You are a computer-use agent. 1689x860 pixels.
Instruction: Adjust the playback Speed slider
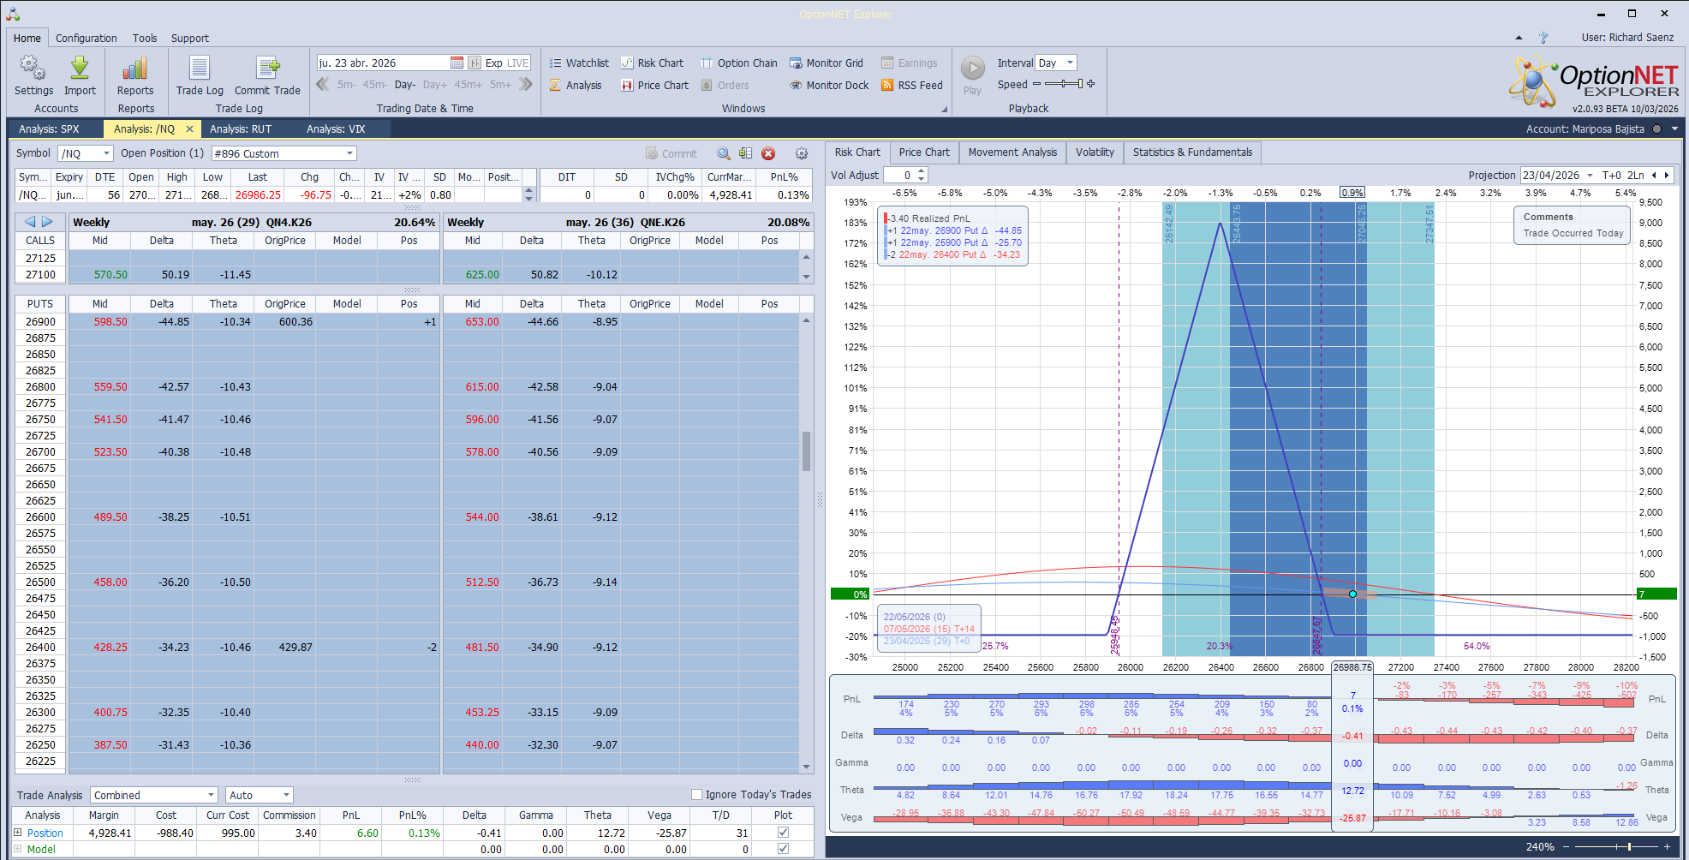[x=1061, y=84]
